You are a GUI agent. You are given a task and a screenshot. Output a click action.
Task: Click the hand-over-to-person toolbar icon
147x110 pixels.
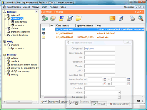(x=45, y=18)
